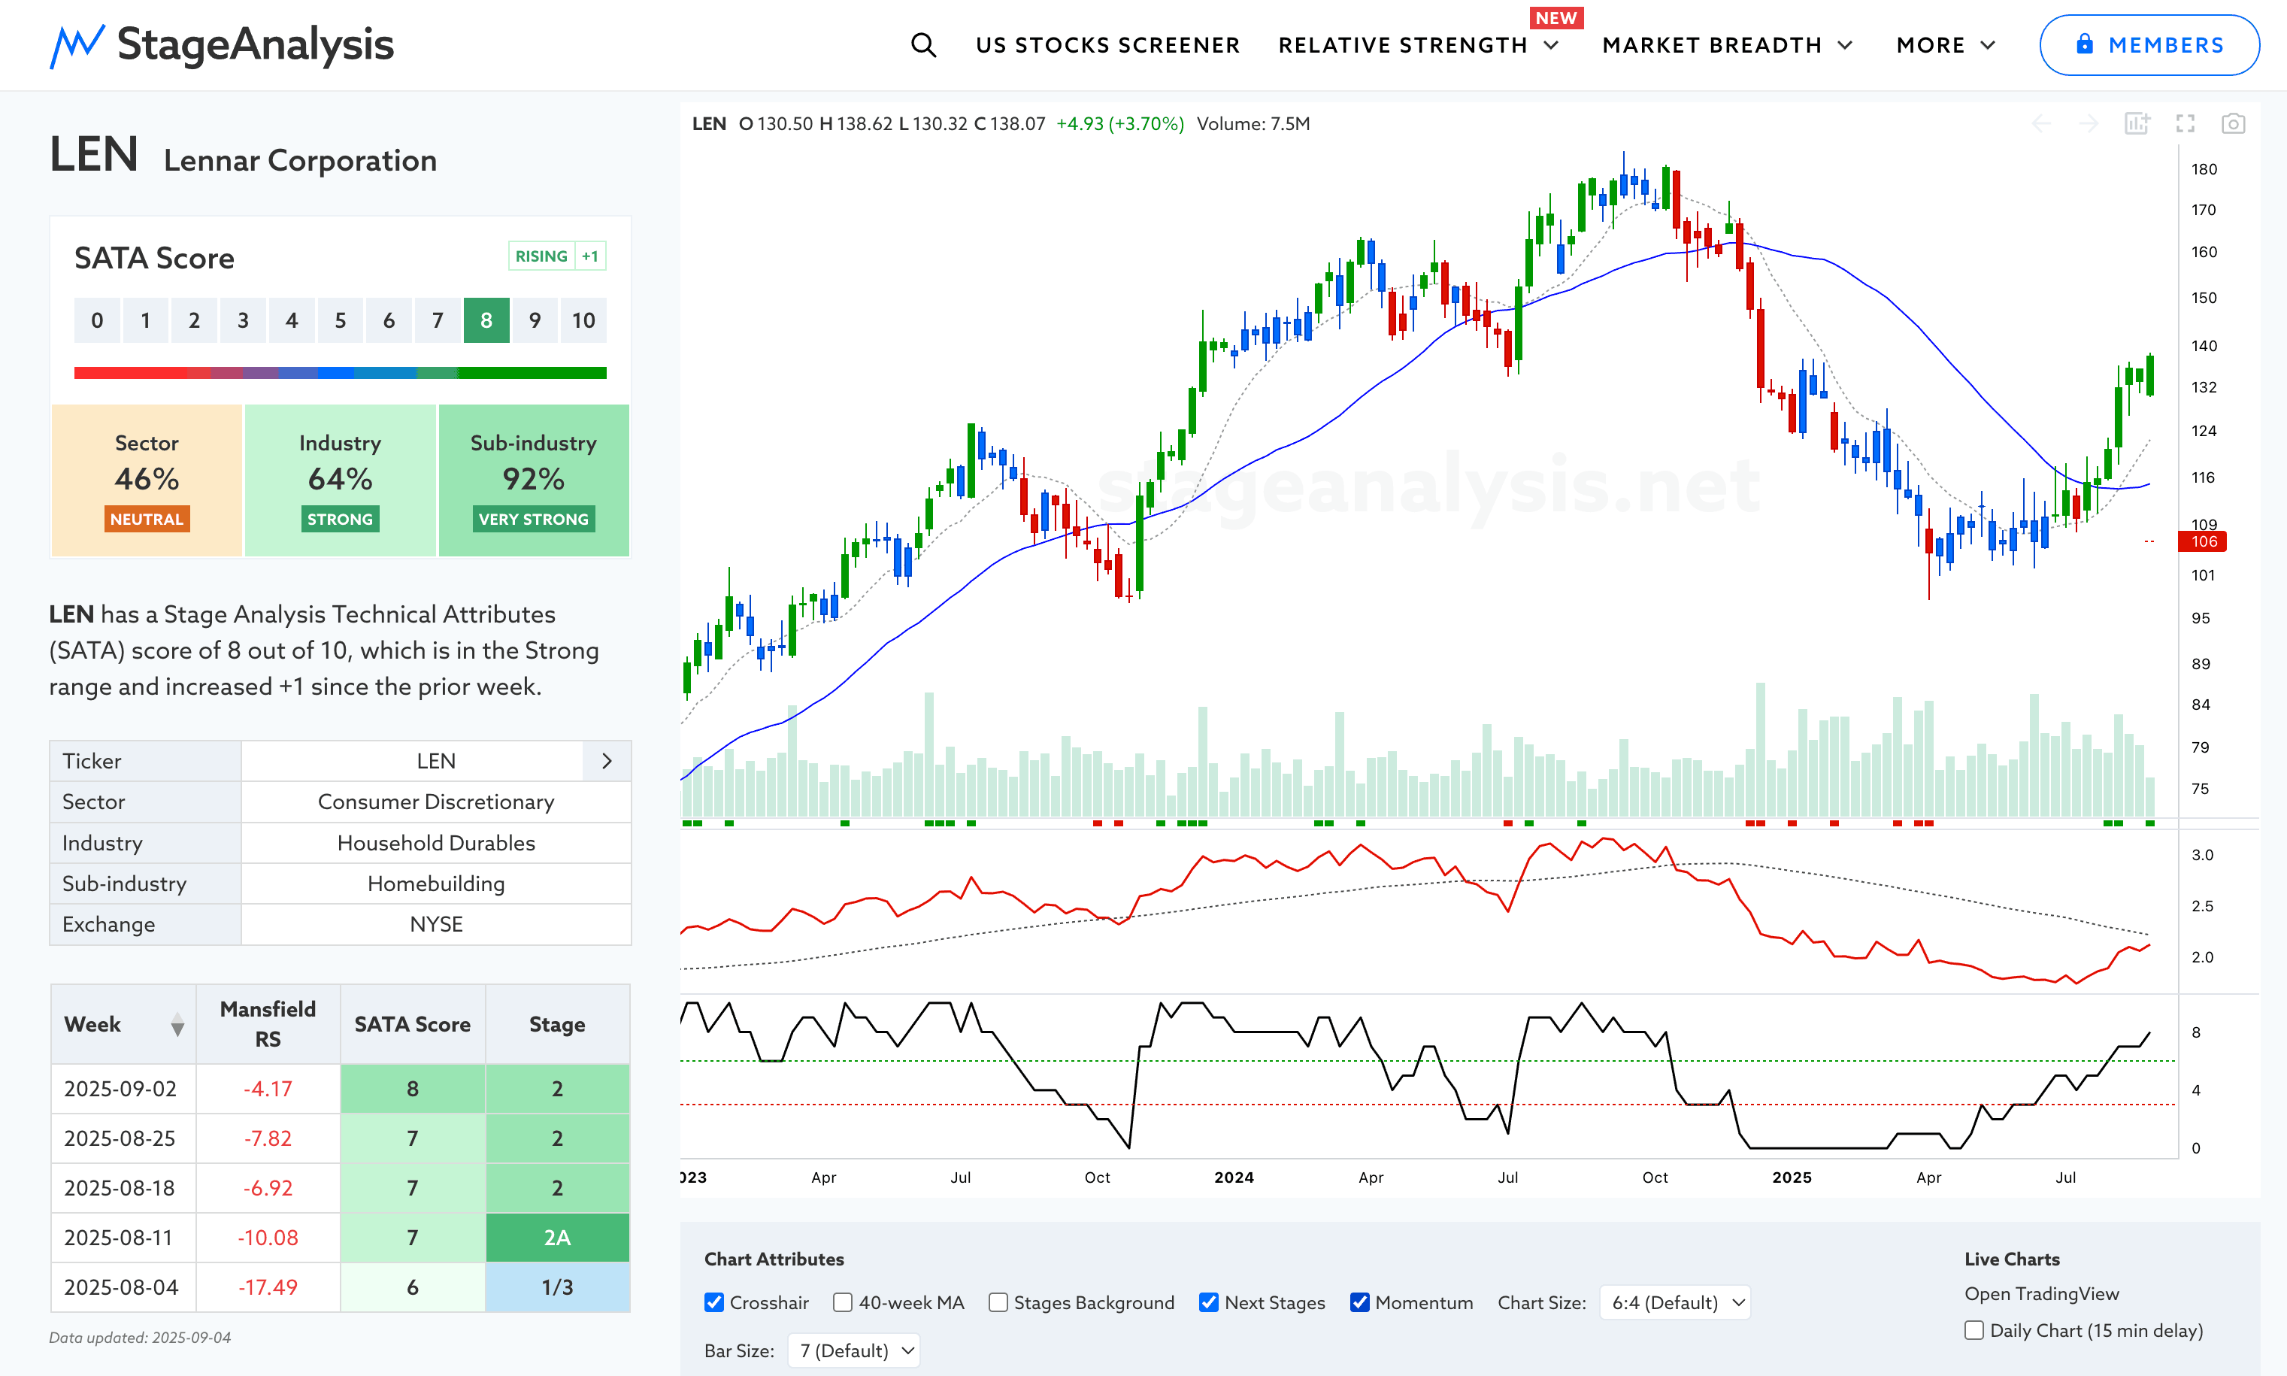Open TradingView live chart link
This screenshot has height=1376, width=2287.
tap(2041, 1293)
